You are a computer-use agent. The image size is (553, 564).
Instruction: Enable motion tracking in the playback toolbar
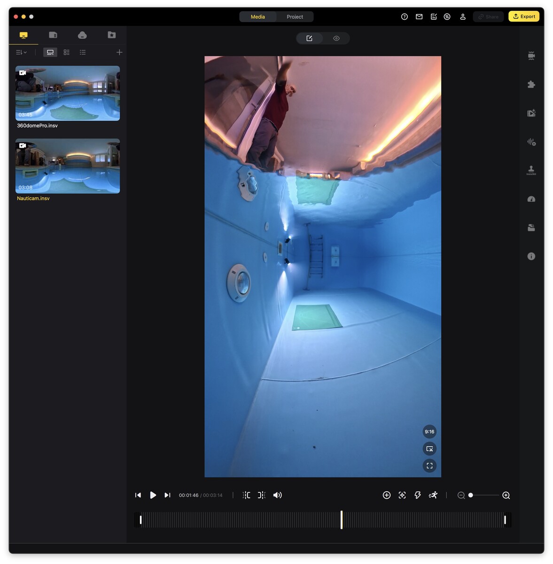click(433, 495)
